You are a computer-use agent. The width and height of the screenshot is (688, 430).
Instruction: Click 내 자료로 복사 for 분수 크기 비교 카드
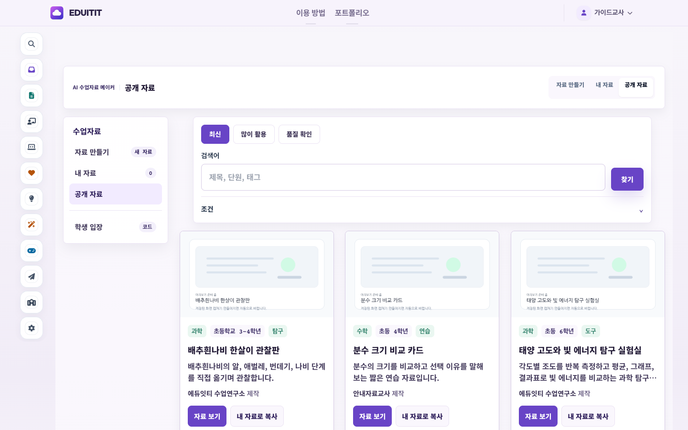click(x=422, y=416)
